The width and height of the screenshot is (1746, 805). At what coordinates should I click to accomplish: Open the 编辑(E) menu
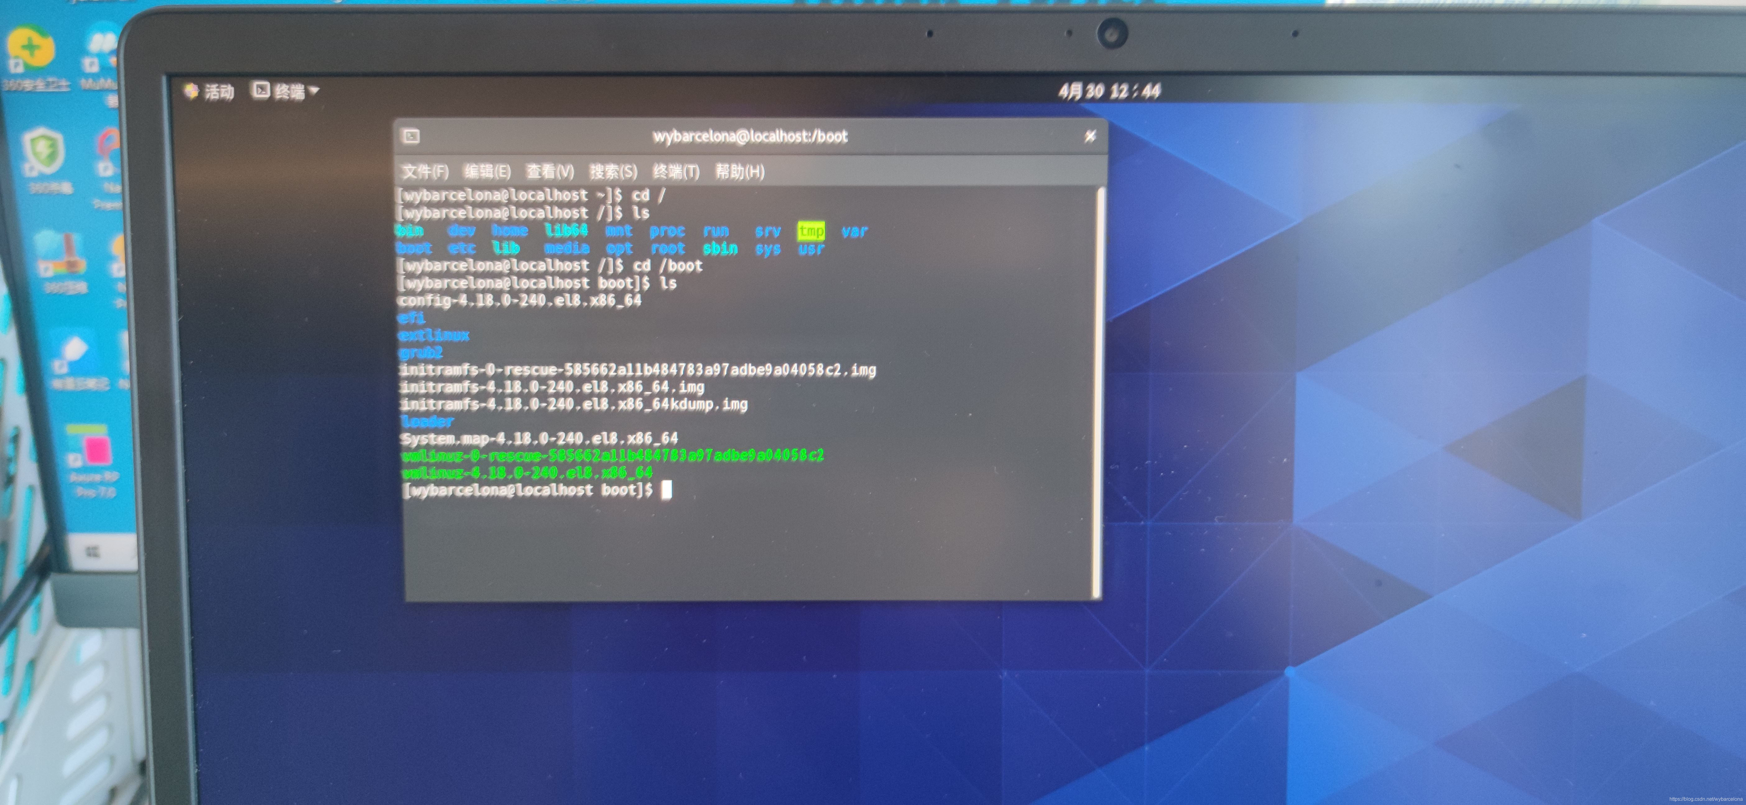[x=487, y=171]
